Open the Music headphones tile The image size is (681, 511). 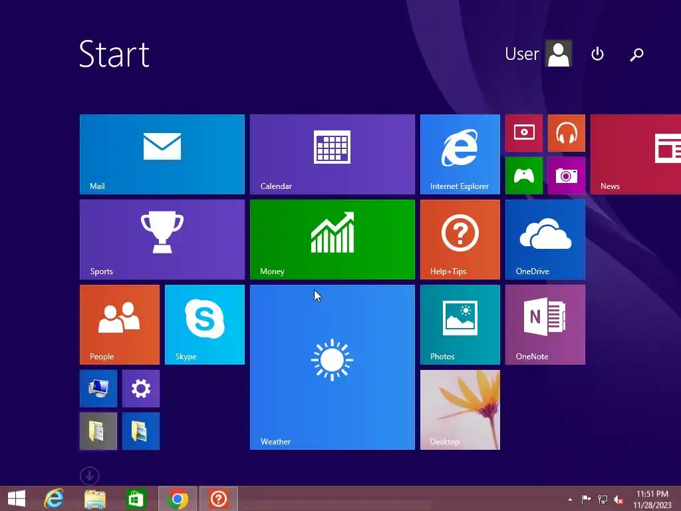tap(567, 133)
